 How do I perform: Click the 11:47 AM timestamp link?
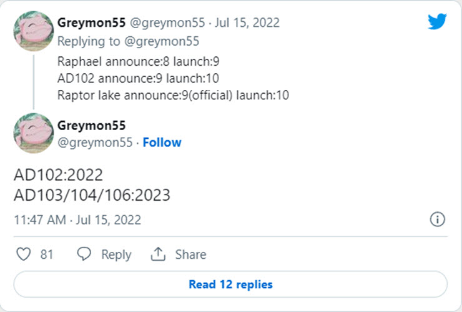[77, 219]
